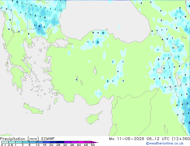Select the 30–35 mm purple swatch
This screenshot has height=146, width=190.
click(67, 142)
